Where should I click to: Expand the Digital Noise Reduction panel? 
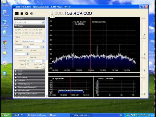coord(30,94)
